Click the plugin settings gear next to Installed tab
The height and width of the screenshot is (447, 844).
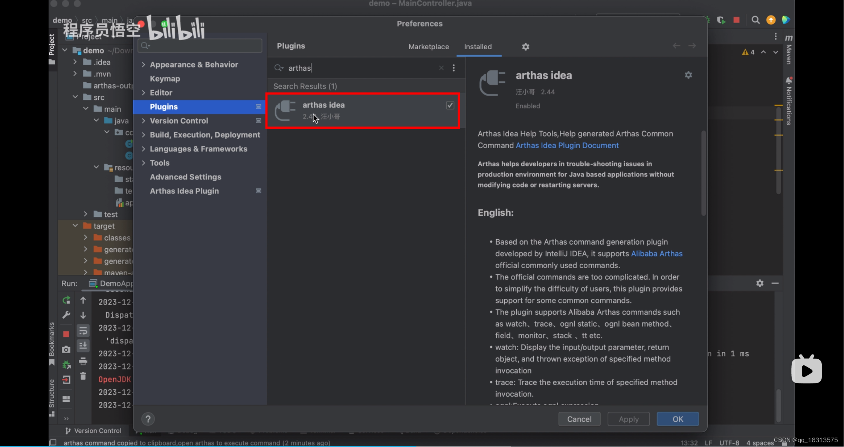click(525, 47)
